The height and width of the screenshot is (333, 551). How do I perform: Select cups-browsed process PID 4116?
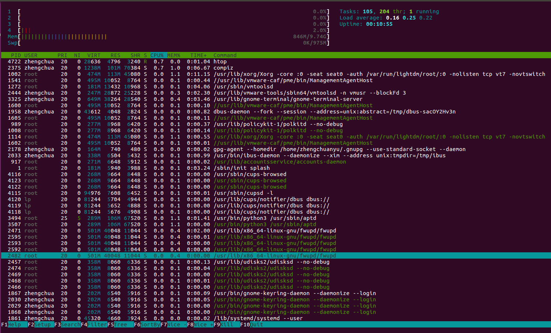coord(275,174)
